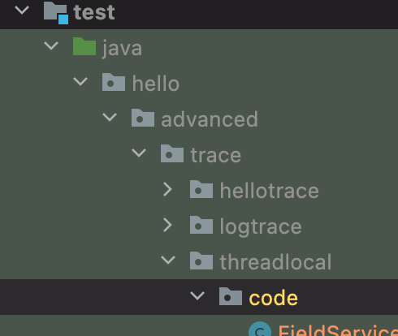
Task: Click the threadlocal package folder icon
Action: click(x=201, y=261)
